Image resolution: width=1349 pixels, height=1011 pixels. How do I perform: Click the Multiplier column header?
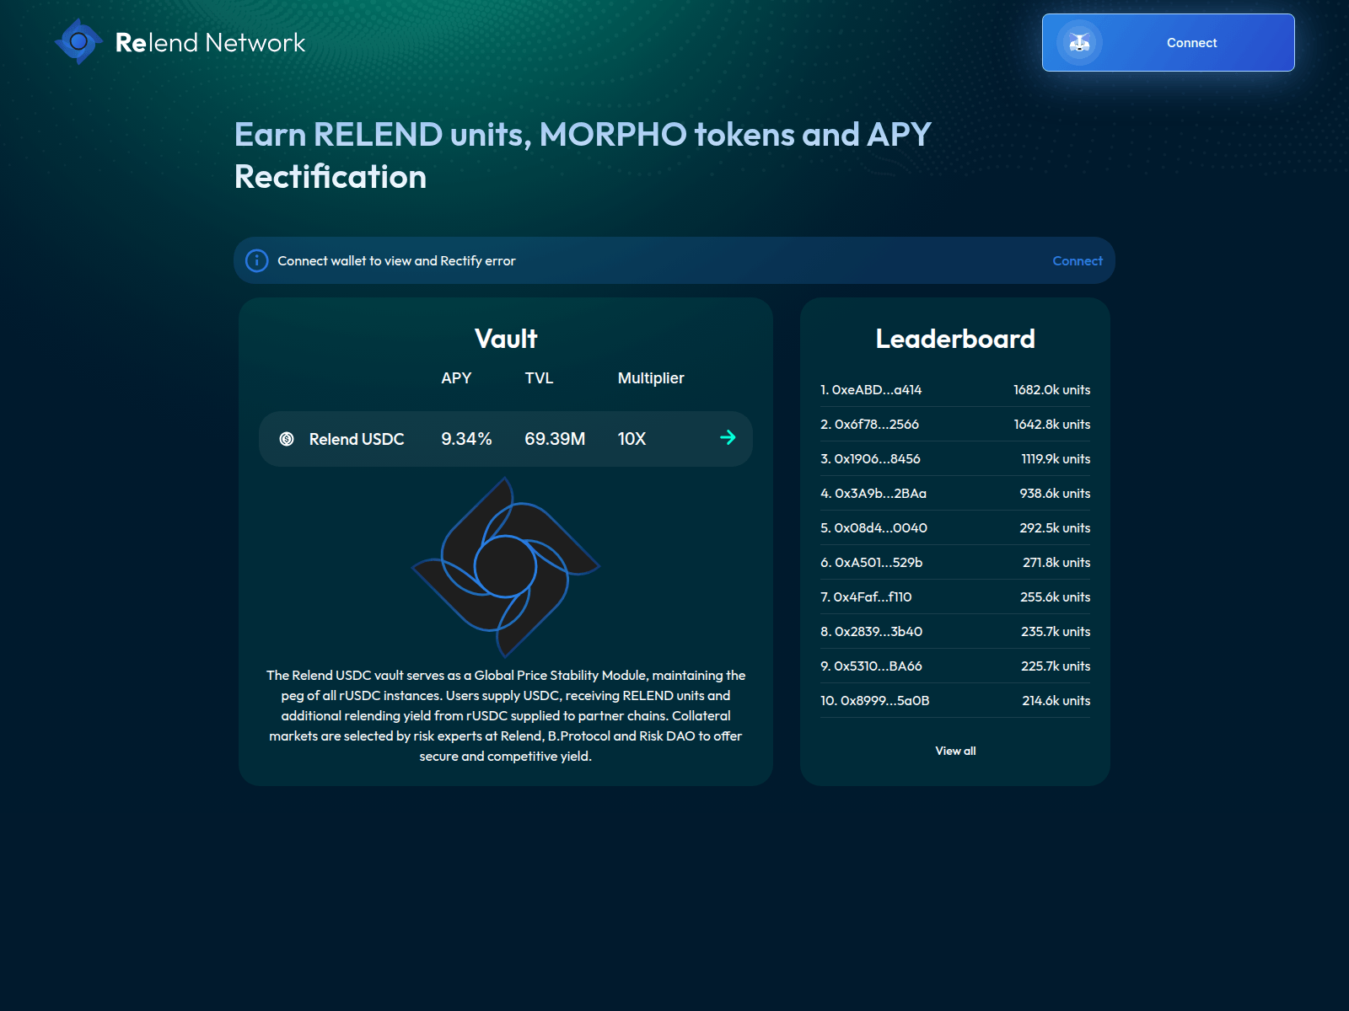click(x=651, y=378)
